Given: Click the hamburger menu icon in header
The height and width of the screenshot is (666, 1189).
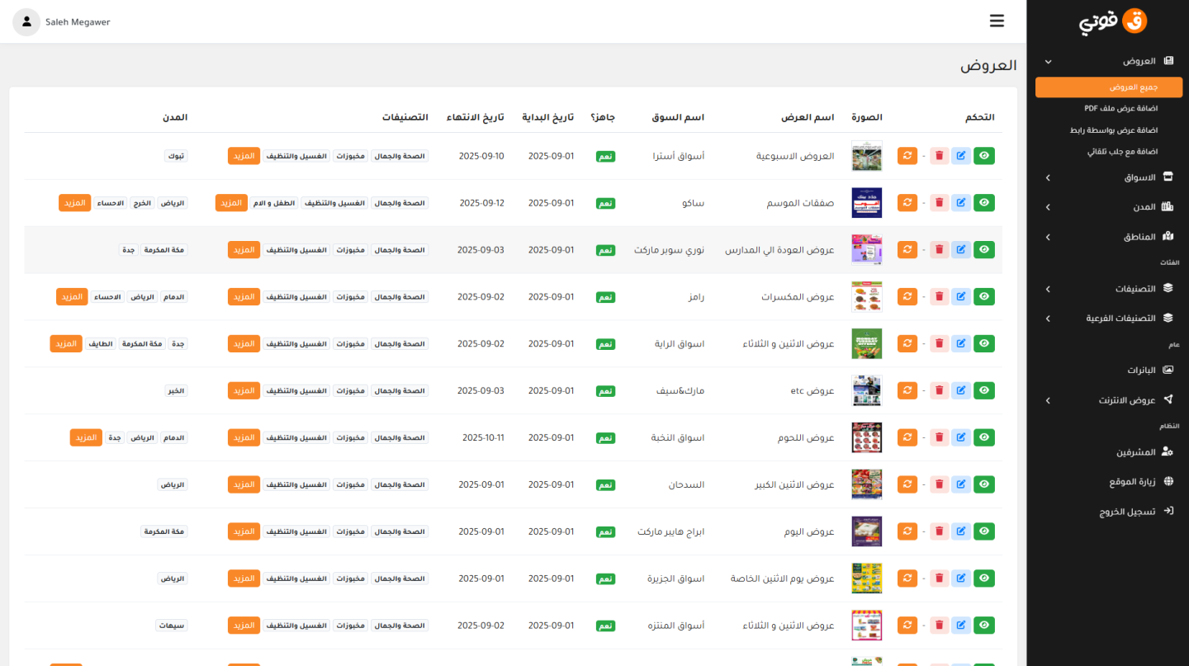Looking at the screenshot, I should coord(997,21).
